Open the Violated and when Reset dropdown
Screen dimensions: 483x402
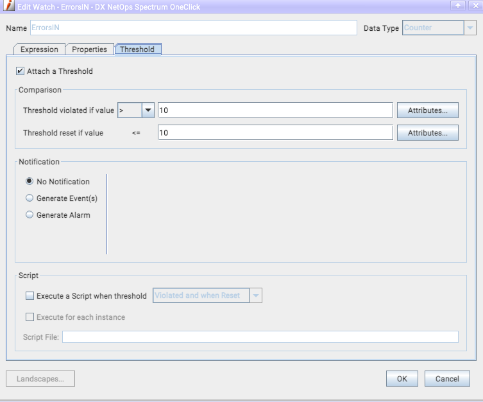tap(256, 295)
